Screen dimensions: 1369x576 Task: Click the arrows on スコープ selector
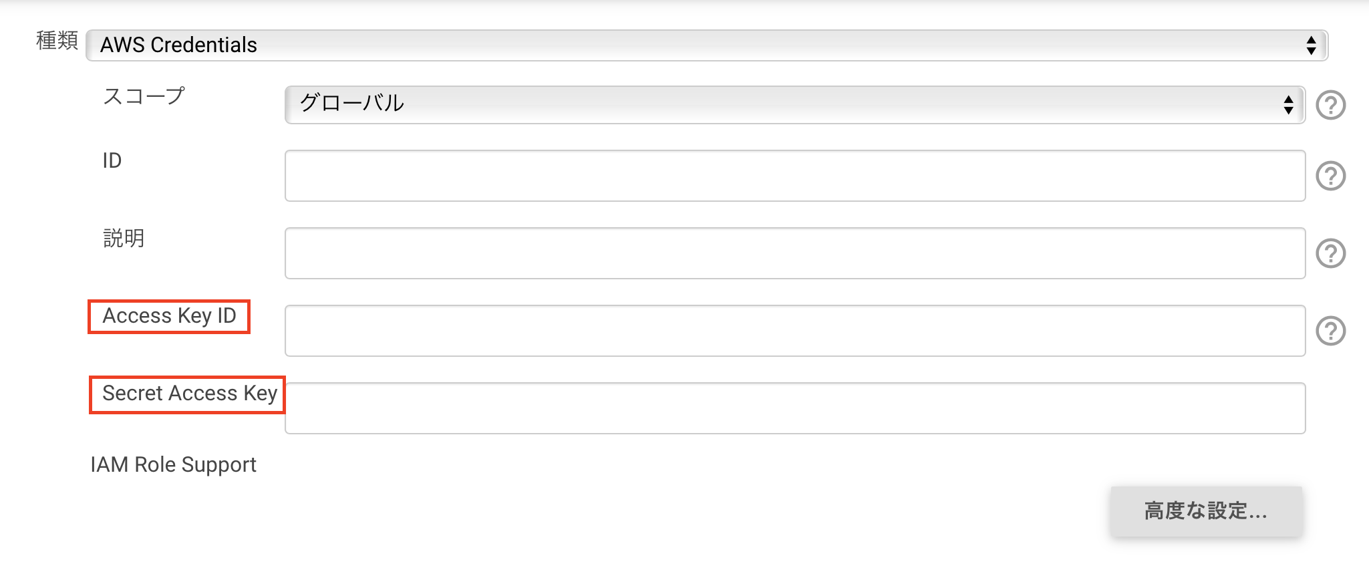pos(1288,105)
